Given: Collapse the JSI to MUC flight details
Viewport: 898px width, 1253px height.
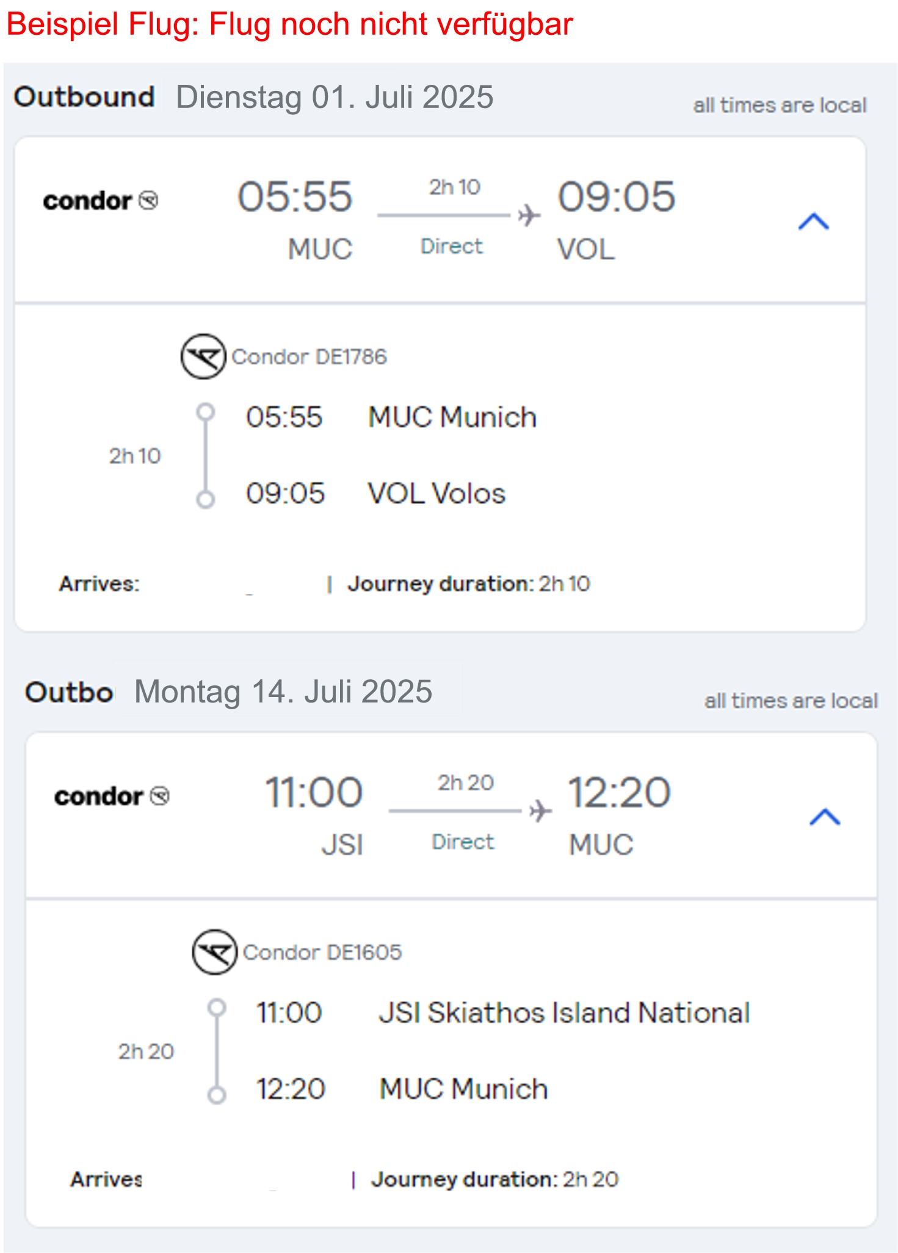Looking at the screenshot, I should click(825, 817).
